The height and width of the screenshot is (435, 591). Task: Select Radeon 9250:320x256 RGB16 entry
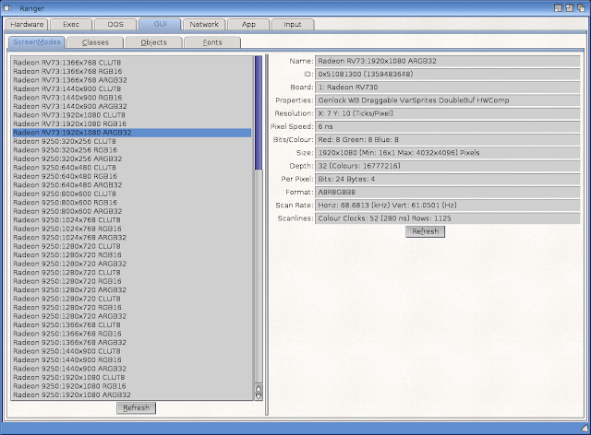pos(132,150)
